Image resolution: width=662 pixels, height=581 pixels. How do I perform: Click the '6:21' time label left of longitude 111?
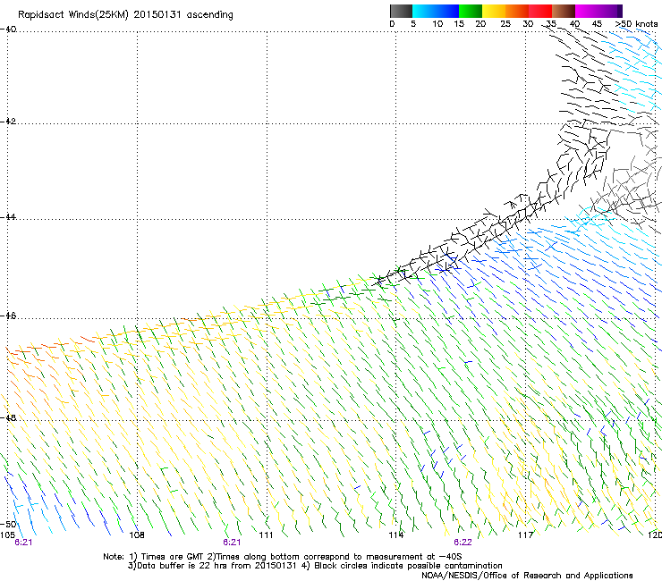(x=232, y=543)
